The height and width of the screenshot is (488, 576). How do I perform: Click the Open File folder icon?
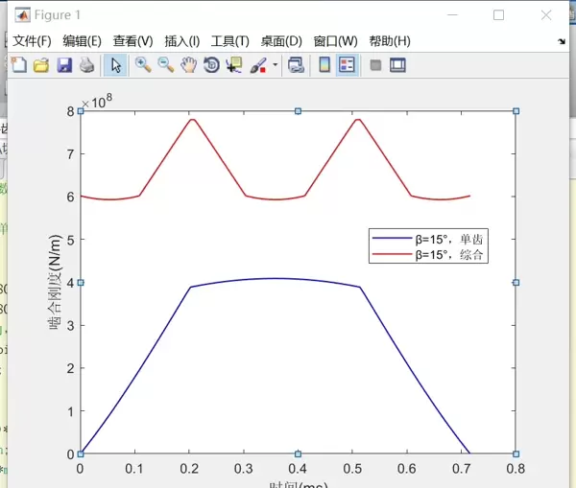[x=41, y=65]
